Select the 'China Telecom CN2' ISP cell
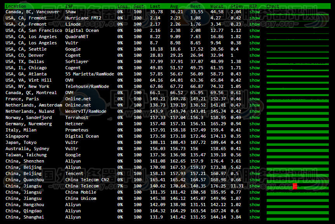 coord(87,180)
